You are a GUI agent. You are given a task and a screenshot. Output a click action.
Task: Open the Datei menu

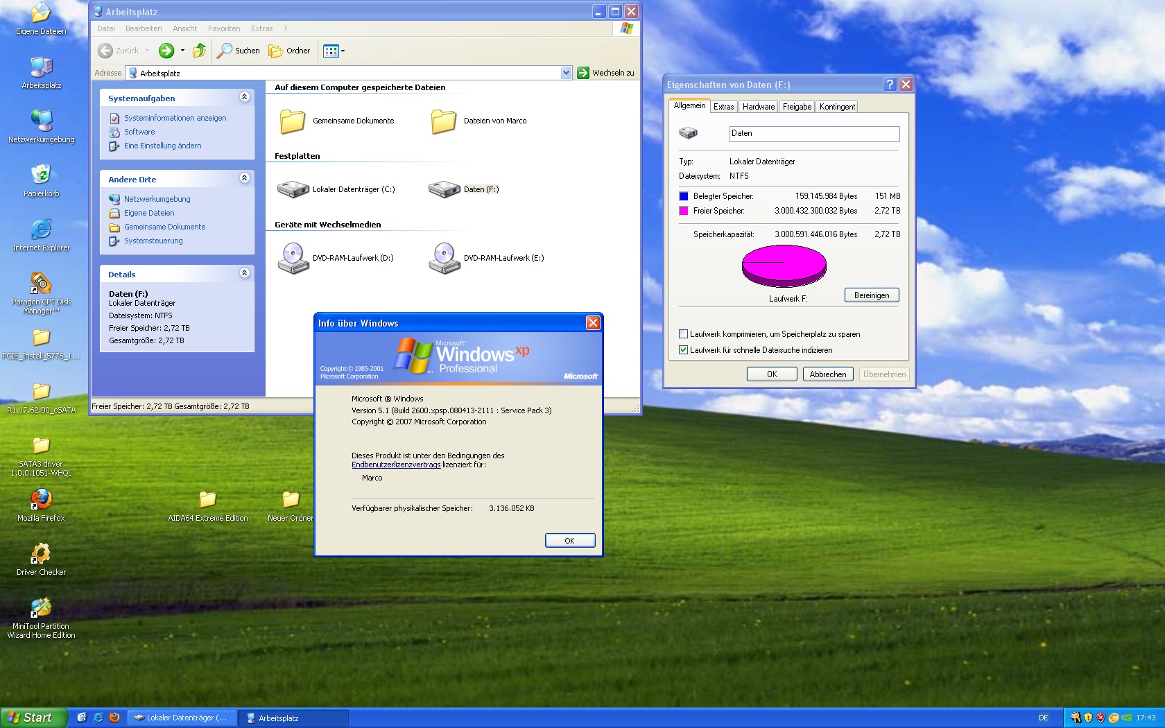(x=106, y=28)
